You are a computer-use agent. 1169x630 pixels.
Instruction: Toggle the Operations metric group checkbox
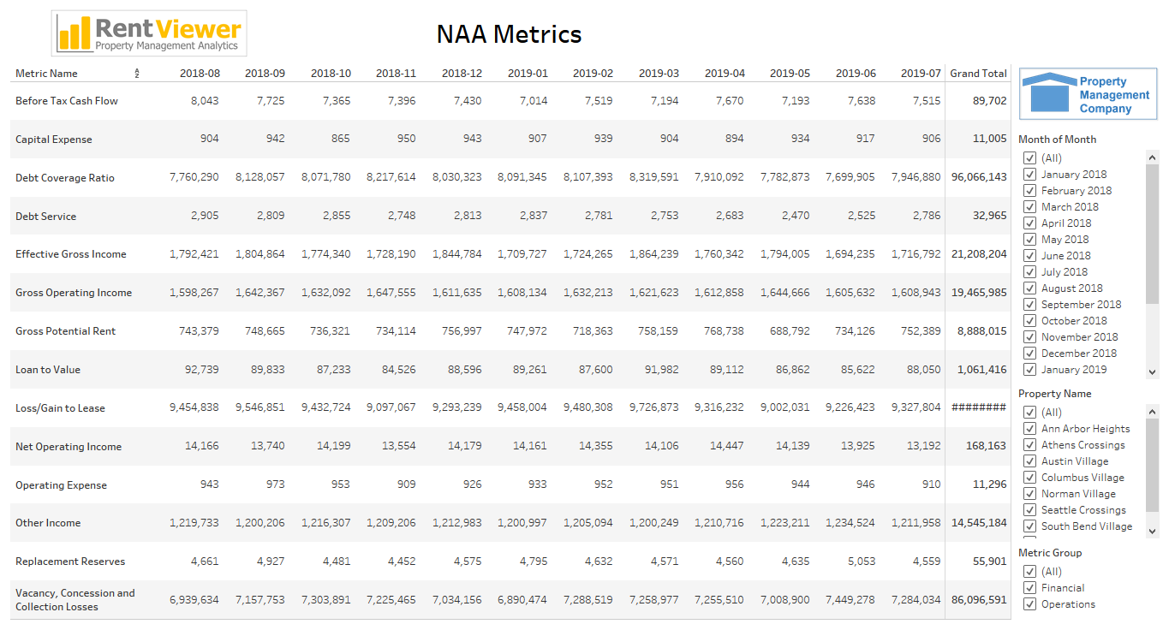point(1029,603)
